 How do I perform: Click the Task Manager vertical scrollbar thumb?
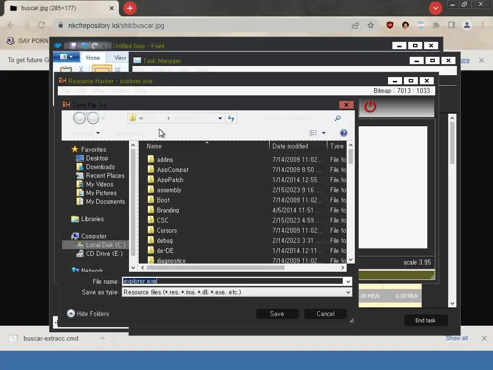click(452, 143)
